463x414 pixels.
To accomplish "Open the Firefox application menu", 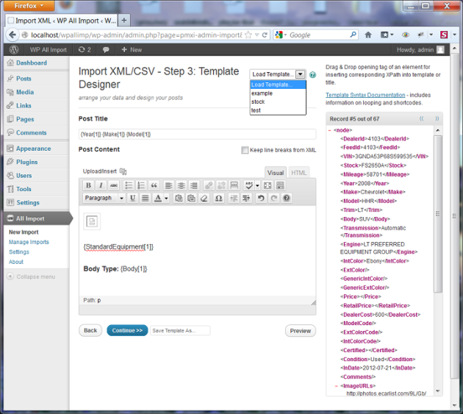I will [29, 6].
